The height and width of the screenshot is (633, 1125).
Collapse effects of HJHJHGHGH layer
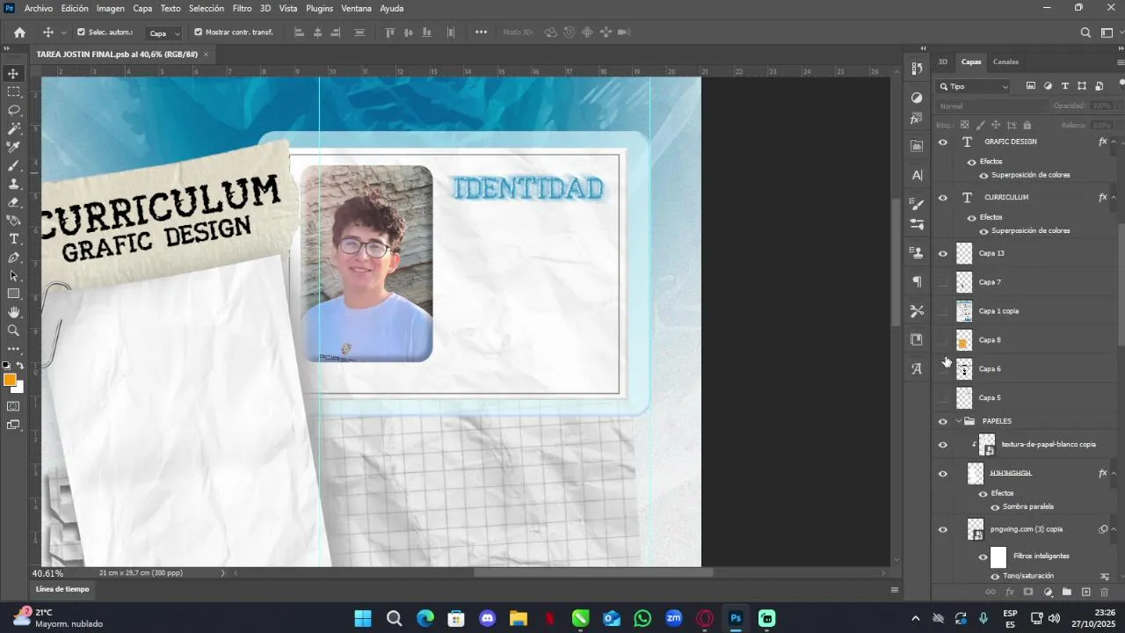click(x=1114, y=473)
